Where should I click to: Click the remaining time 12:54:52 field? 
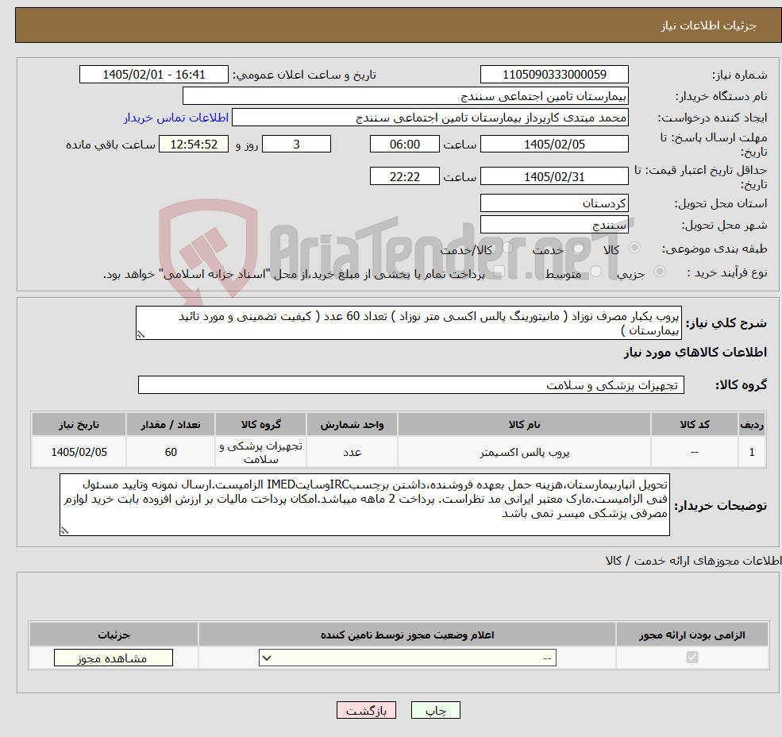pyautogui.click(x=194, y=145)
